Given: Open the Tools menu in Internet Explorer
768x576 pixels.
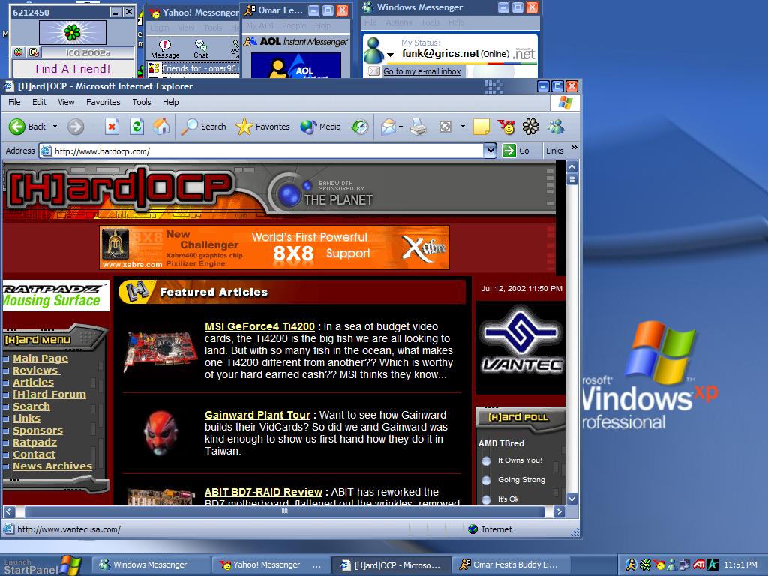Looking at the screenshot, I should [x=142, y=102].
